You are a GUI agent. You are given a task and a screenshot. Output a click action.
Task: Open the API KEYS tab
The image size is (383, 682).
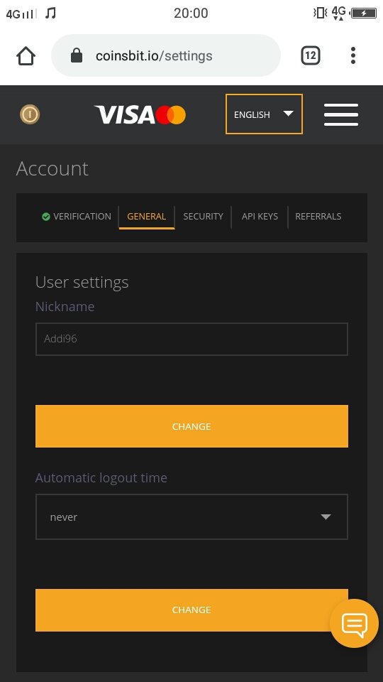[260, 216]
